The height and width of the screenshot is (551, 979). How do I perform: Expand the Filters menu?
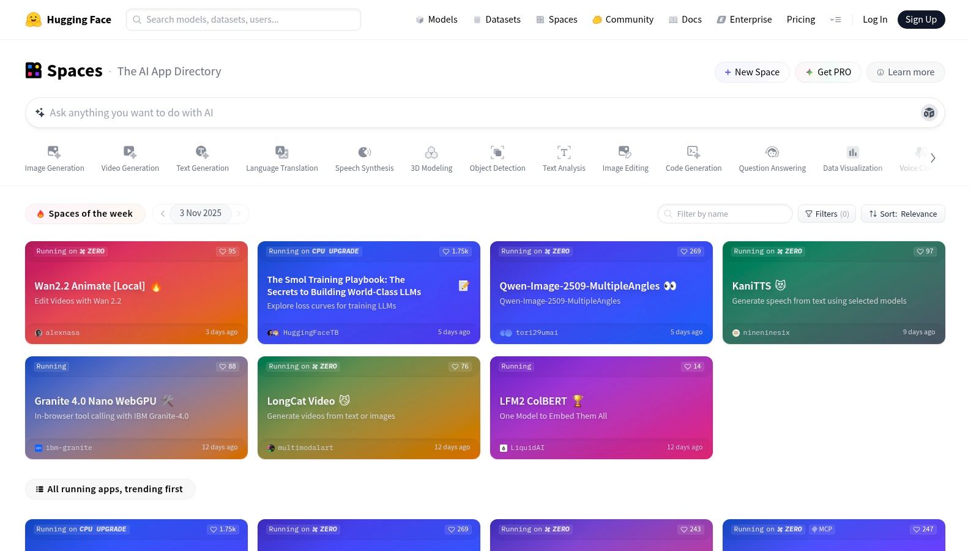pos(827,214)
